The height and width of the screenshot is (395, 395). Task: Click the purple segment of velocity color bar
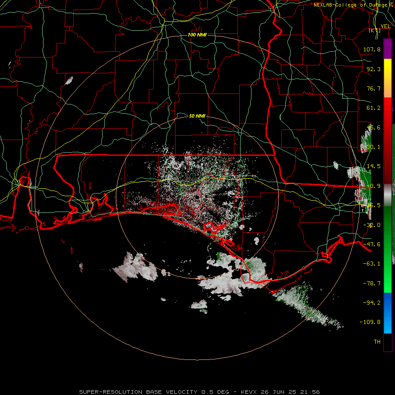pyautogui.click(x=388, y=49)
